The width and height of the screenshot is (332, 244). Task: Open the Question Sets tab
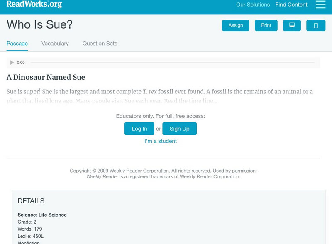click(x=100, y=44)
